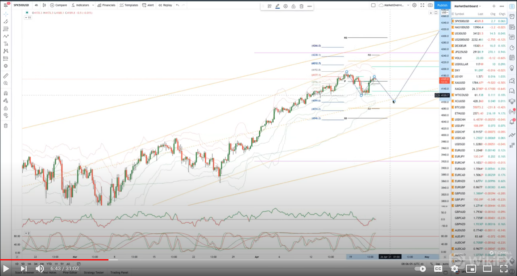This screenshot has height=276, width=517.
Task: Open settings gear in floating drawing toolbar
Action: pyautogui.click(x=286, y=6)
